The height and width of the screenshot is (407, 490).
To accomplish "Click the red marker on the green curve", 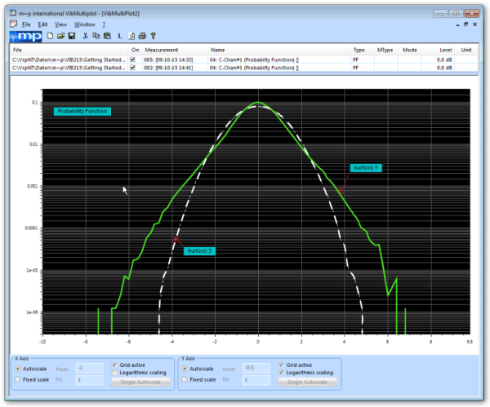I will (x=341, y=190).
